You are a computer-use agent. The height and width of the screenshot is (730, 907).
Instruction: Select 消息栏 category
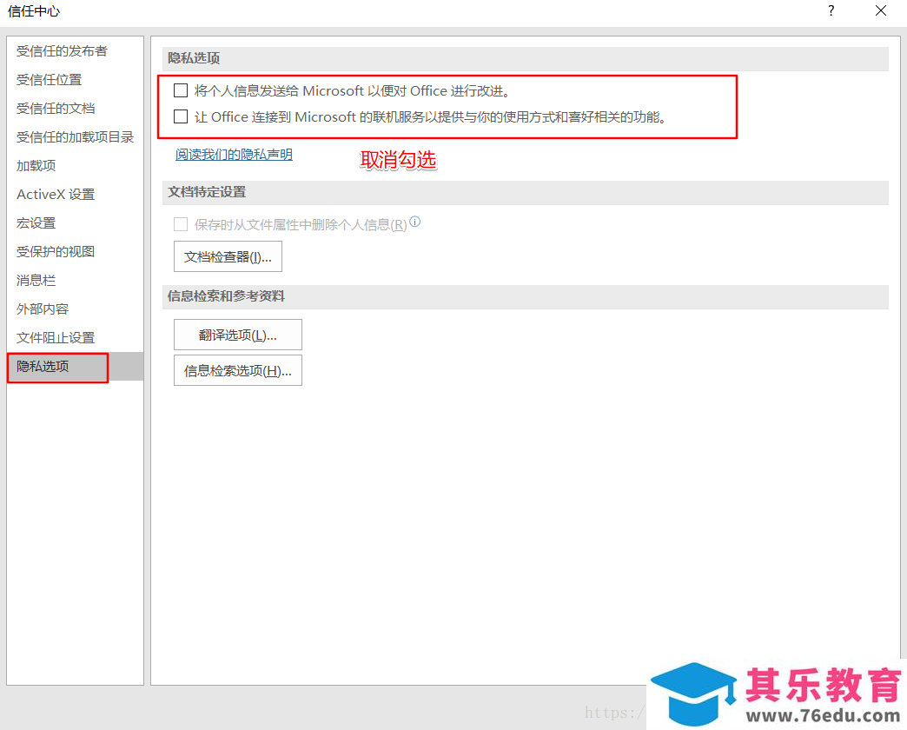pos(76,280)
